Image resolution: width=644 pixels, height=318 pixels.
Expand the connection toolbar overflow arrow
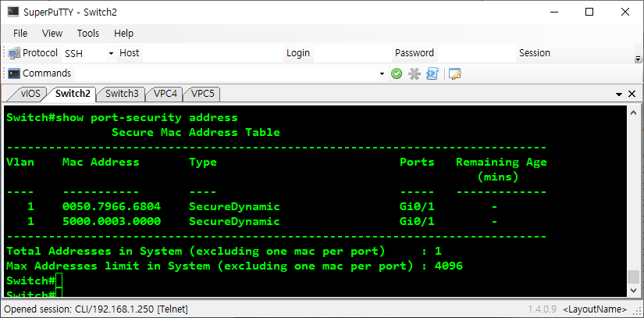(x=638, y=59)
